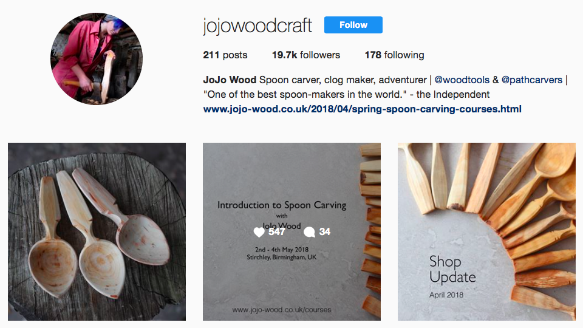583x328 pixels.
Task: Open the Introduction to Spoon Carving post
Action: click(x=291, y=231)
